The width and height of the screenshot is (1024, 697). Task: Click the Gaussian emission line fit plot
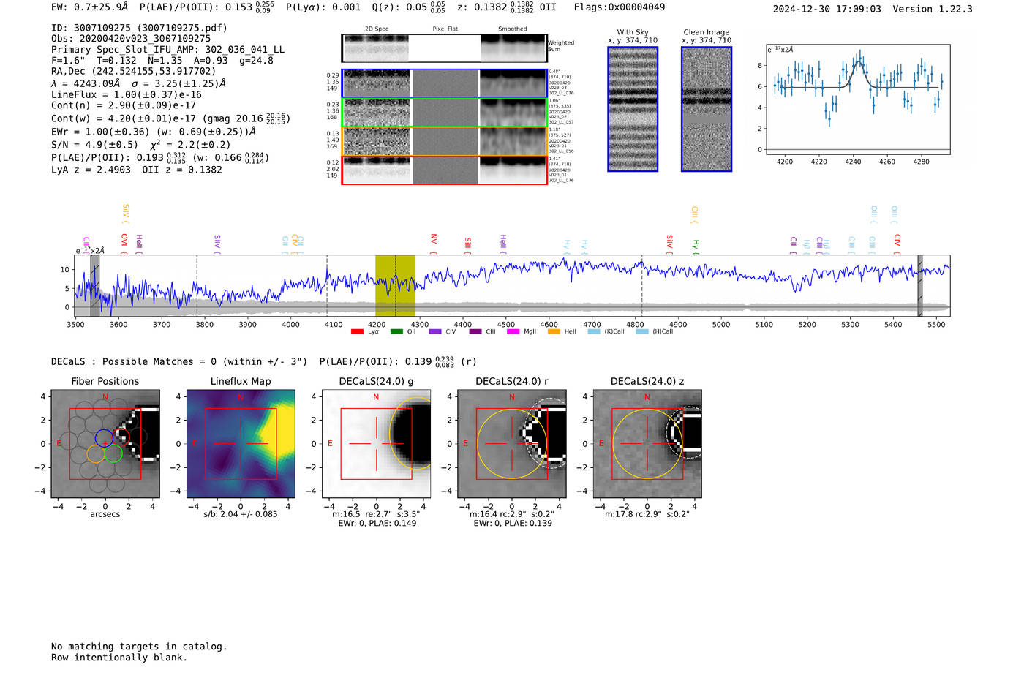(858, 99)
